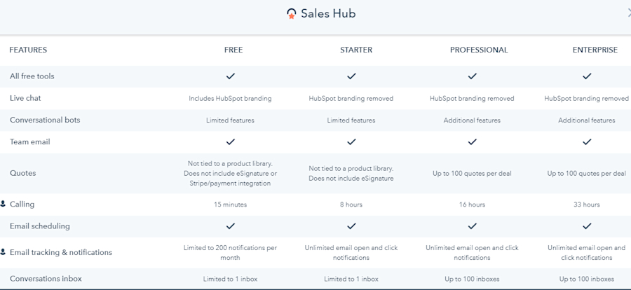
Task: Click Enterprise's 'Up to 100 quotes per deal'
Action: [x=586, y=174]
